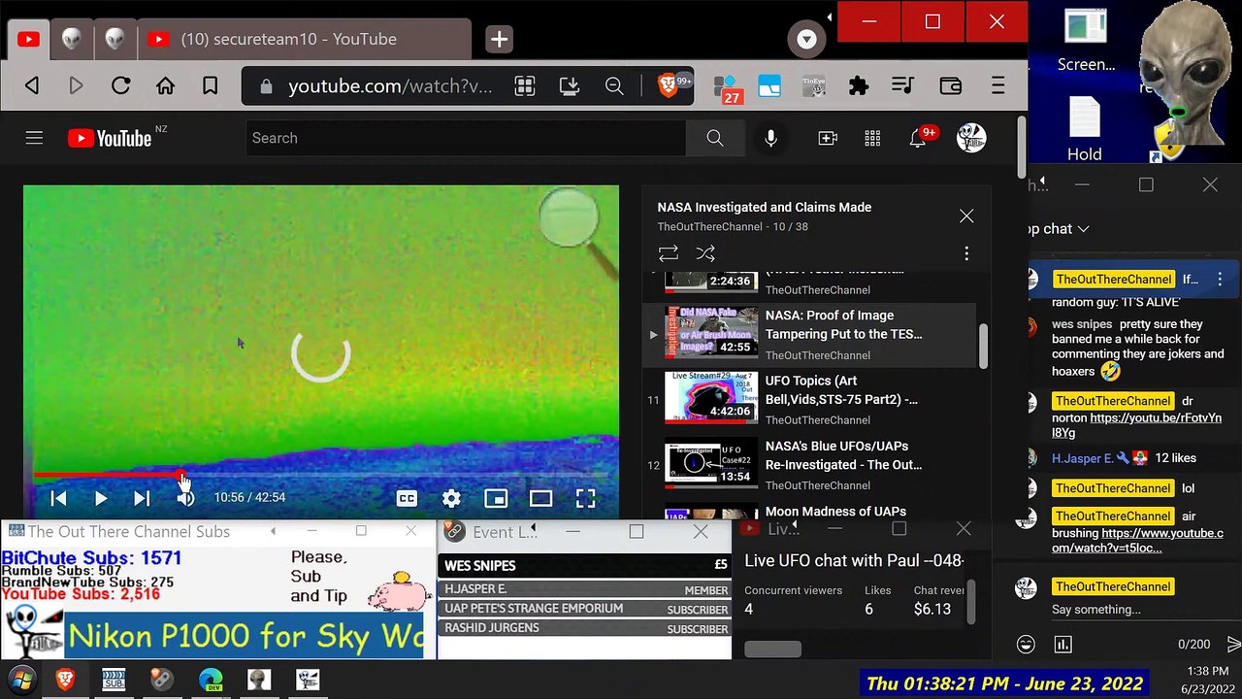Open video settings gear

[451, 498]
